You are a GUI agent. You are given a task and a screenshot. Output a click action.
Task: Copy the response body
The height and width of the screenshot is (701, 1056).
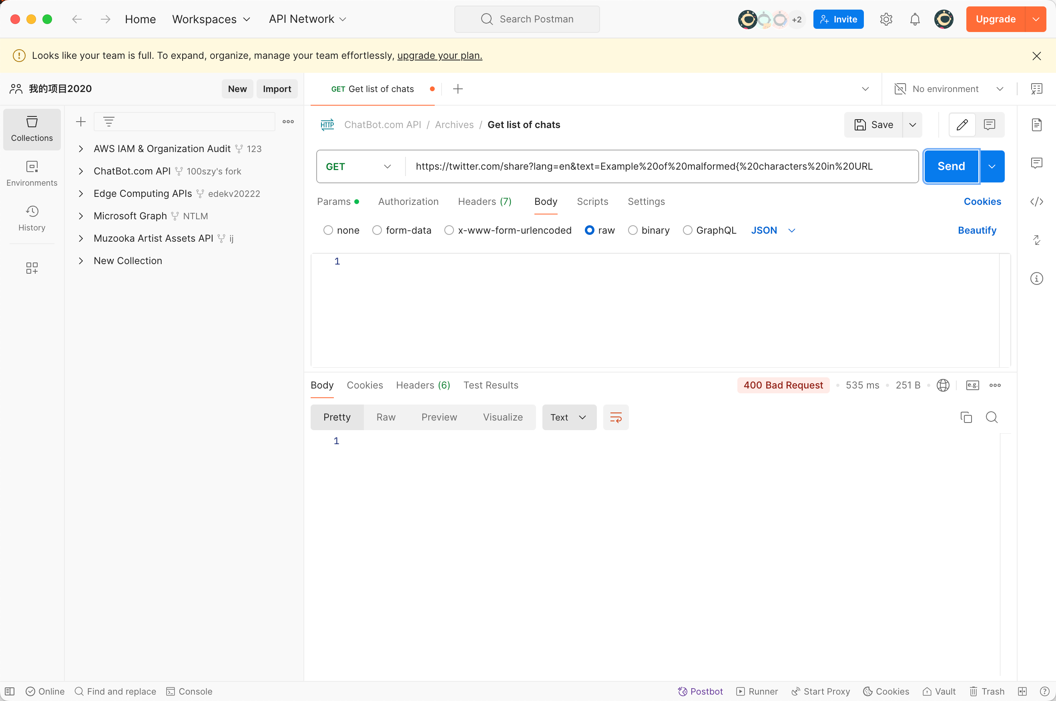[x=966, y=418]
